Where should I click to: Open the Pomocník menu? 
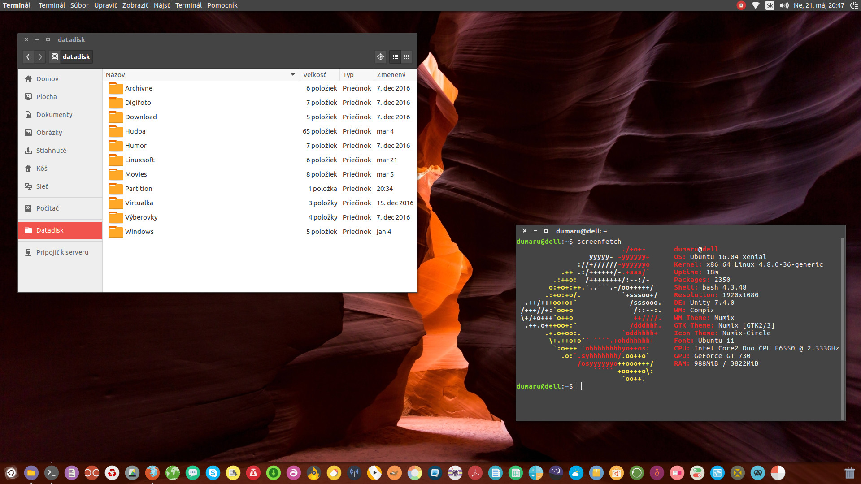point(222,5)
